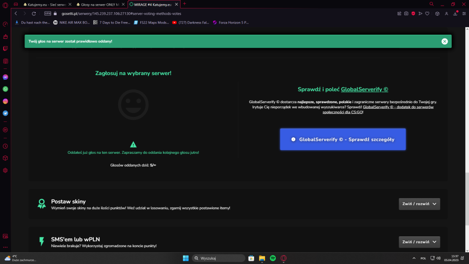Viewport: 469px width, 264px height.
Task: Open the NIKE AIR MAX bookmark
Action: pos(71,23)
